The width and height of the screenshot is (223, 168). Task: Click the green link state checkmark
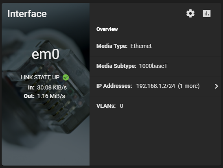(x=66, y=77)
